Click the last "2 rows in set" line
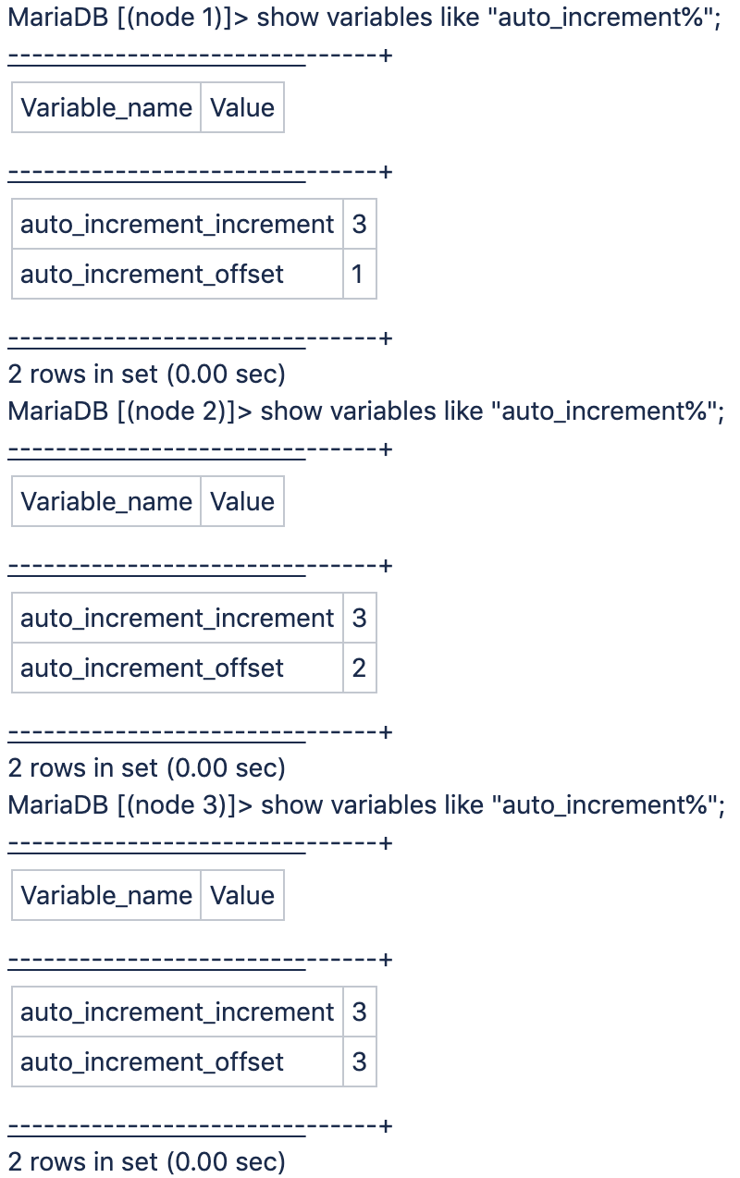Viewport: 740px width, 1178px height. pos(147,1162)
